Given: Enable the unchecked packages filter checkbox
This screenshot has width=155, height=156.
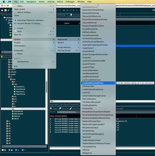Looking at the screenshot, I should click(3, 150).
